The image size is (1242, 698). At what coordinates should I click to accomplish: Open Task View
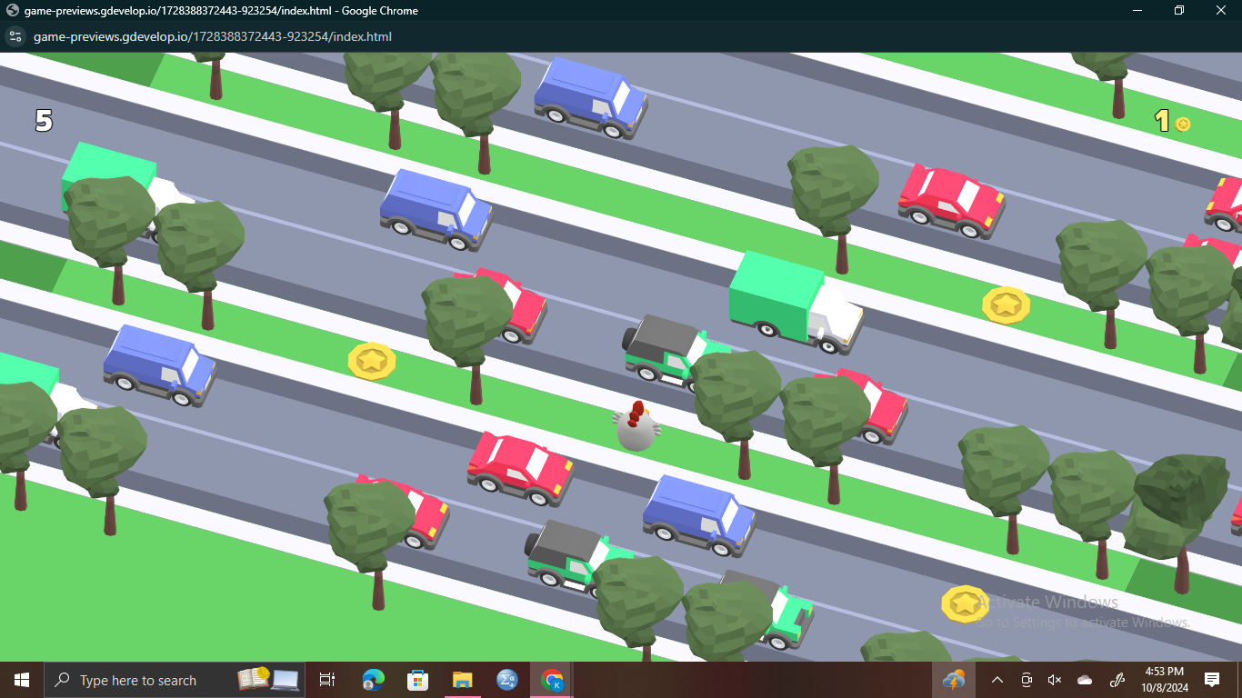pos(326,680)
